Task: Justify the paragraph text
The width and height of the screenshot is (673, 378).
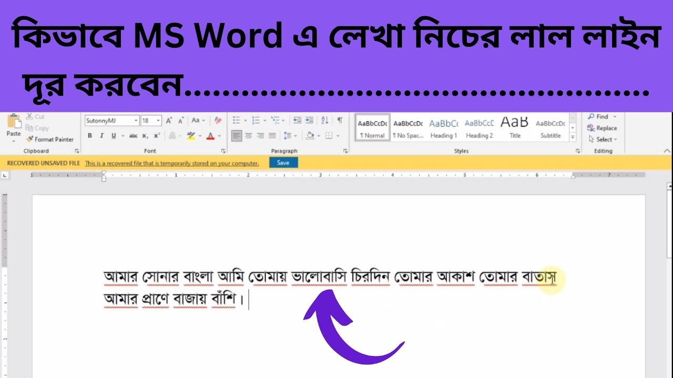Action: pos(272,135)
